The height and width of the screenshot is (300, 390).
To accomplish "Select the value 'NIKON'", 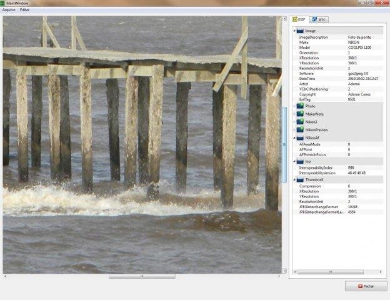I will pyautogui.click(x=354, y=42).
